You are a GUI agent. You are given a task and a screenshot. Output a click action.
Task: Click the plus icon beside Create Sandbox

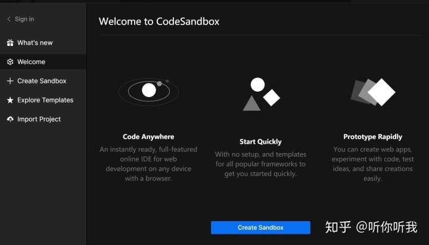point(10,80)
